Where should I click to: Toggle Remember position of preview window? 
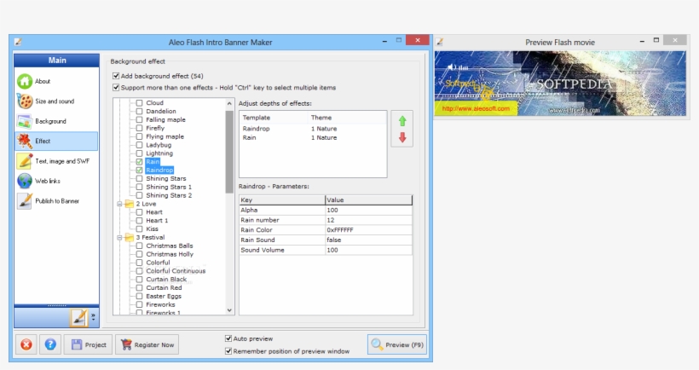[228, 351]
